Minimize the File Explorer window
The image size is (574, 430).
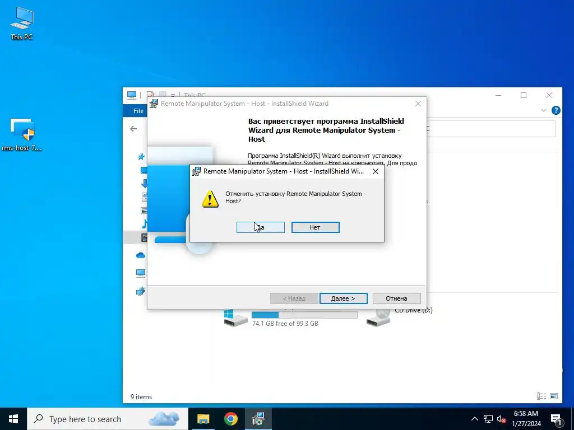pos(498,95)
